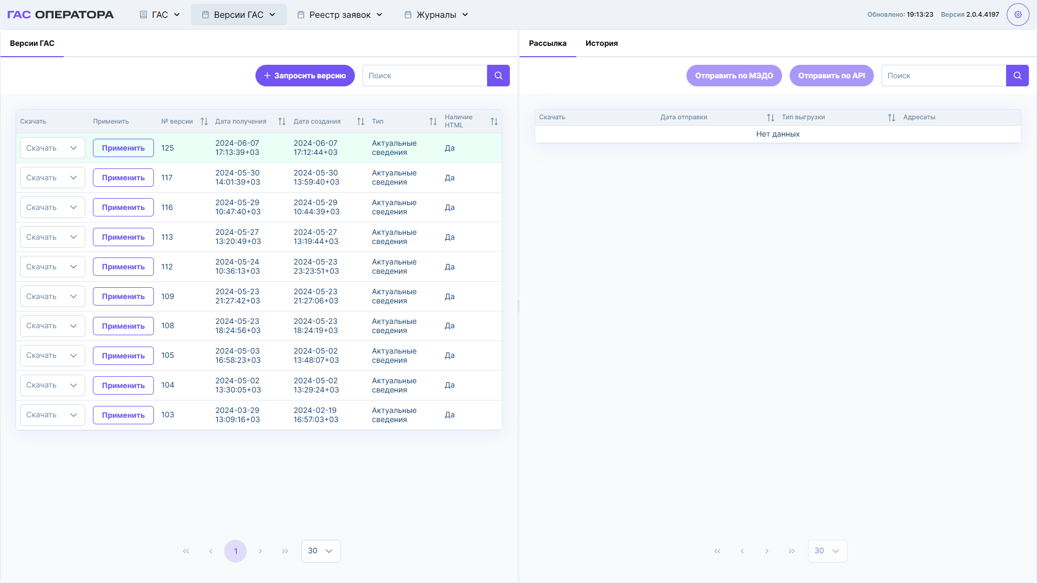Apply version 113

[123, 237]
